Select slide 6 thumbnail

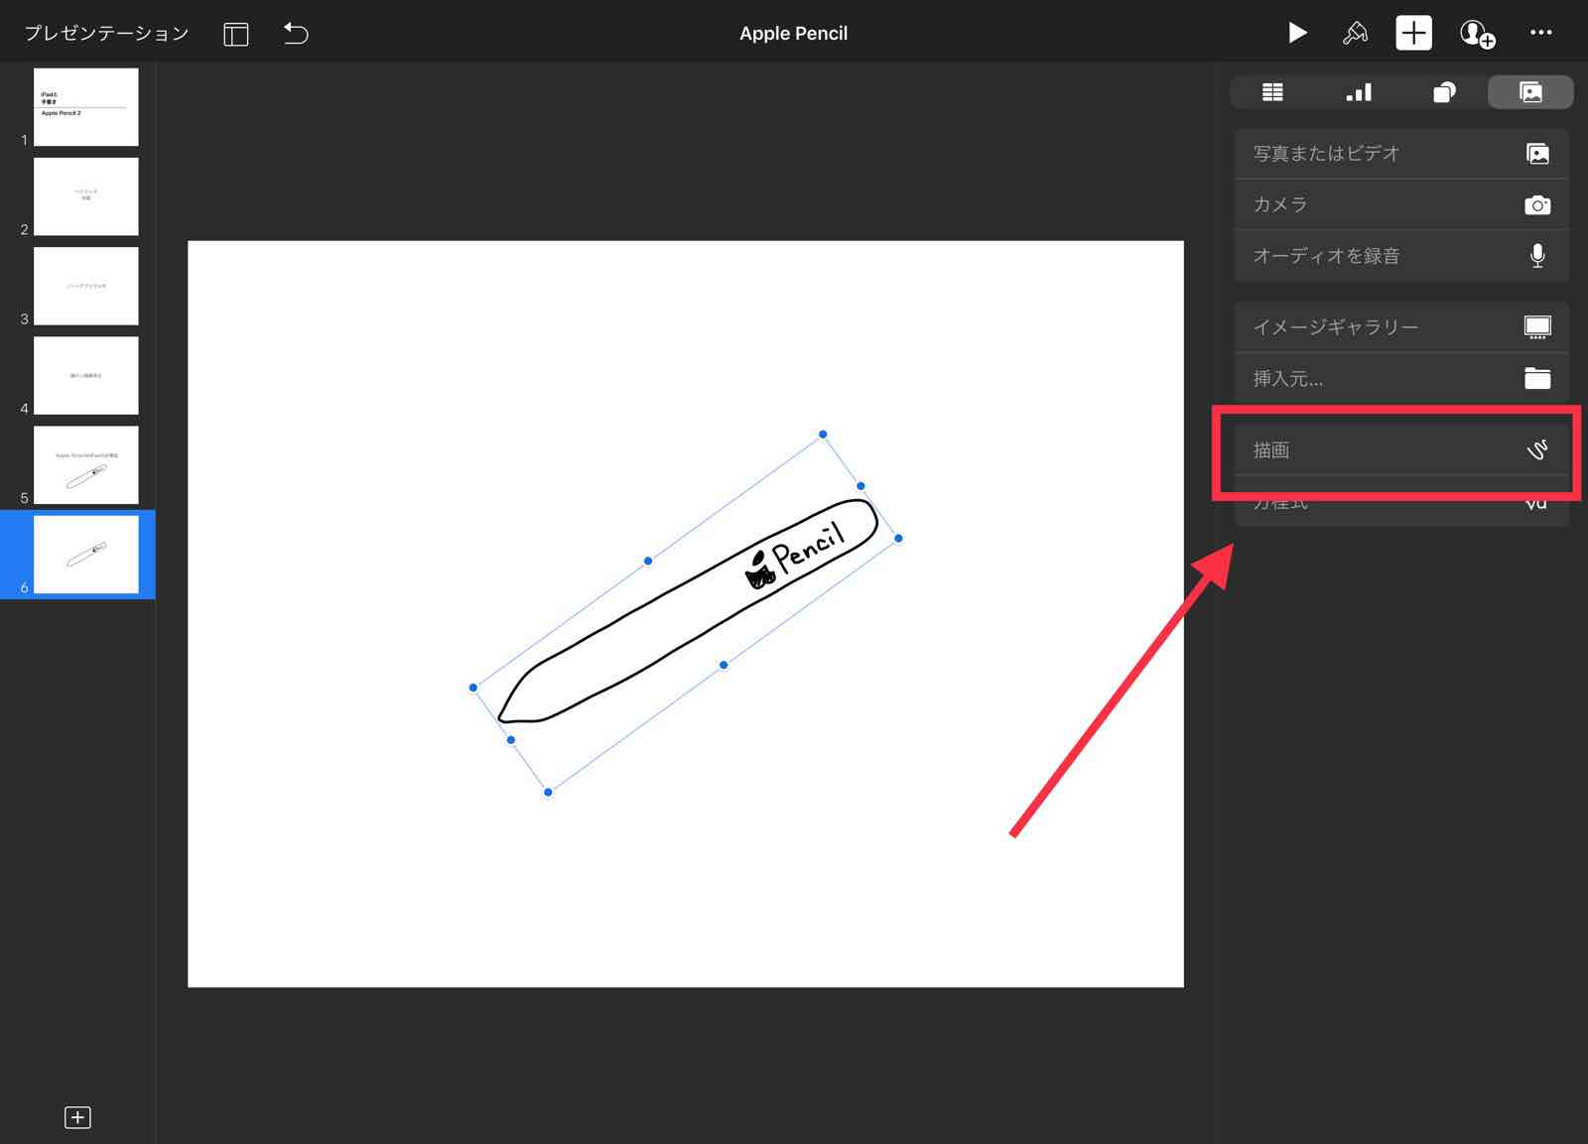[86, 555]
